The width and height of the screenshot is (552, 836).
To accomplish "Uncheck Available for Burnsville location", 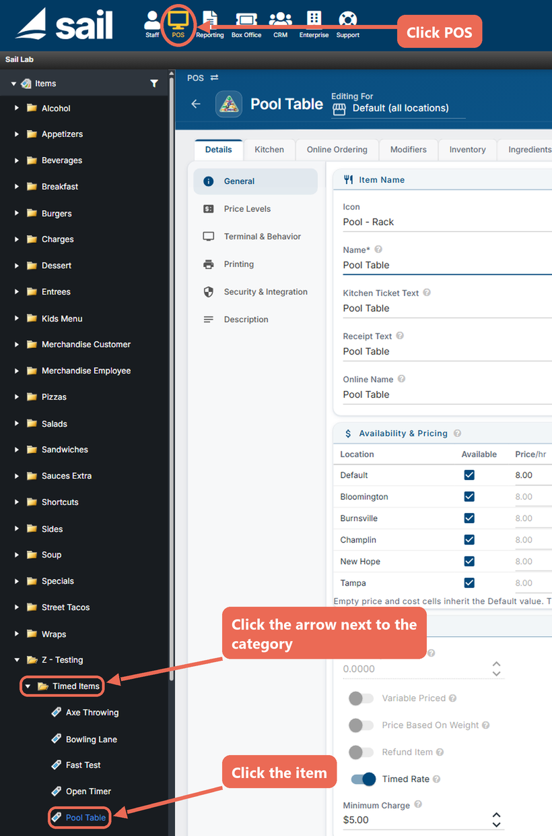I will 469,518.
